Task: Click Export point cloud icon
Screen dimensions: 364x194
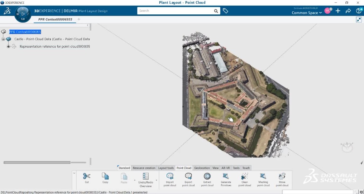Action: pos(188,176)
